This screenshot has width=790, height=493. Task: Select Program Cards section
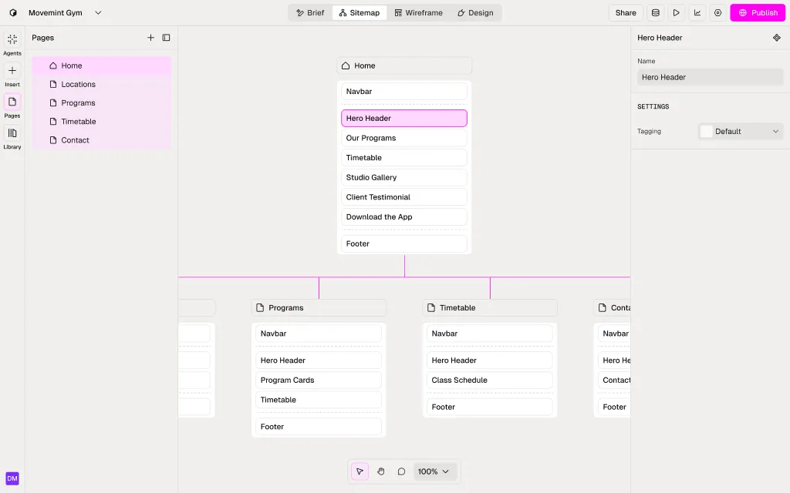(319, 380)
